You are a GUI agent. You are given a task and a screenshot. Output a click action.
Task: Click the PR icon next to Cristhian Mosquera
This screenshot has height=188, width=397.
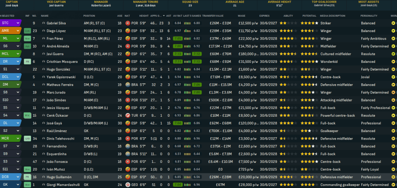(28, 62)
